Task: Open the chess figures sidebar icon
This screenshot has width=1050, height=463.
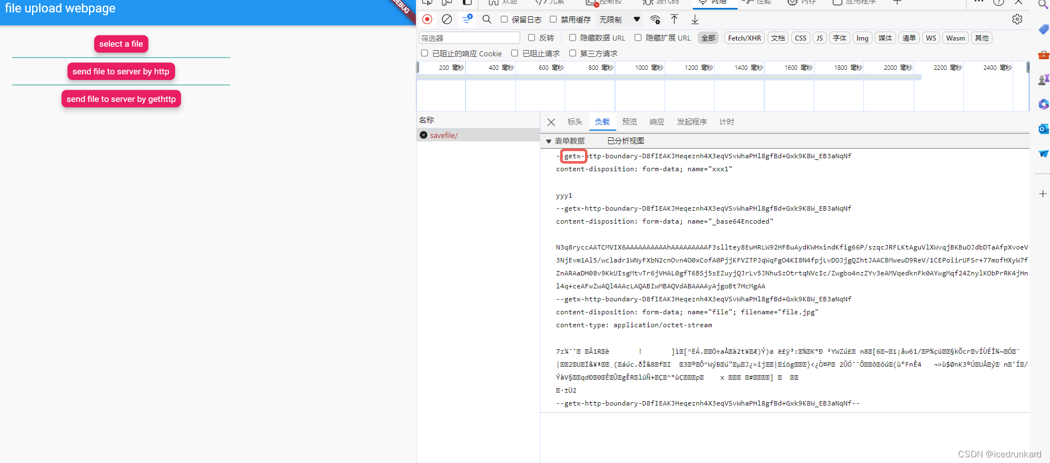Action: [x=1043, y=79]
